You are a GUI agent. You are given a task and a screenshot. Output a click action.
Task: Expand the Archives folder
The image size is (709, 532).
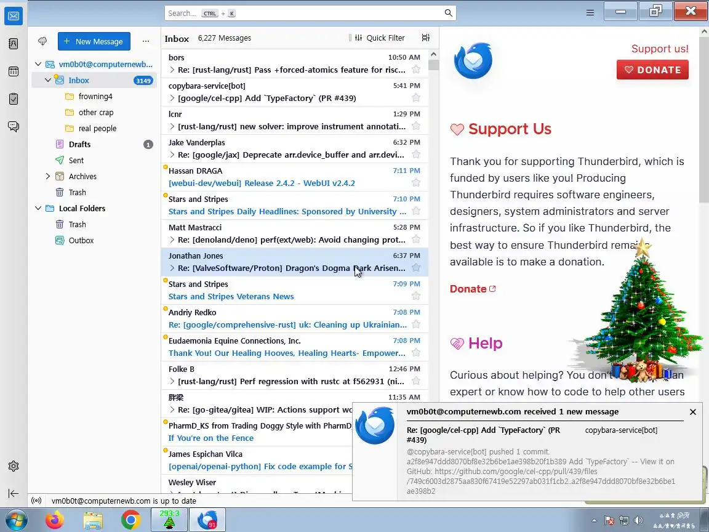48,176
